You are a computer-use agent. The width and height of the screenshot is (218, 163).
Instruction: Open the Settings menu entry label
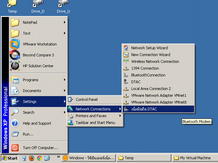pyautogui.click(x=30, y=102)
